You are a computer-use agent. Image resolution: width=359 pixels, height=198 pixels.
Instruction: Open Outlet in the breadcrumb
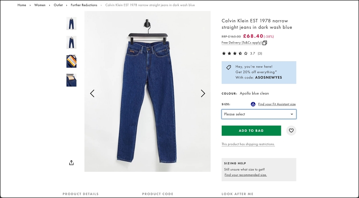coord(58,5)
